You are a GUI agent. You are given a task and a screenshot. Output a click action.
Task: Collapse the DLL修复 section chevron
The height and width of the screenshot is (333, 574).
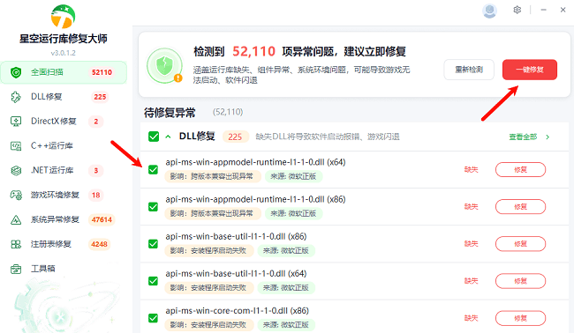point(168,137)
